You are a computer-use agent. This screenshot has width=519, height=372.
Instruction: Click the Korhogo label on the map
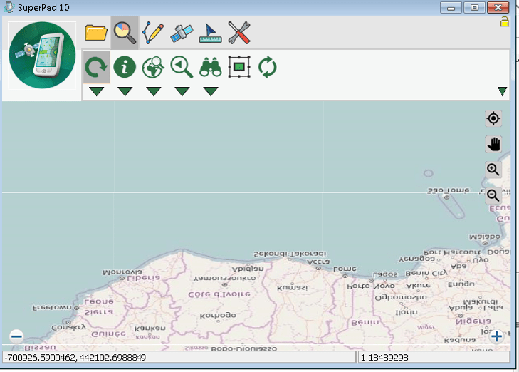[x=218, y=316]
